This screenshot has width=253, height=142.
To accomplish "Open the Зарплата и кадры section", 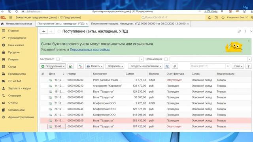I will click(19, 88).
